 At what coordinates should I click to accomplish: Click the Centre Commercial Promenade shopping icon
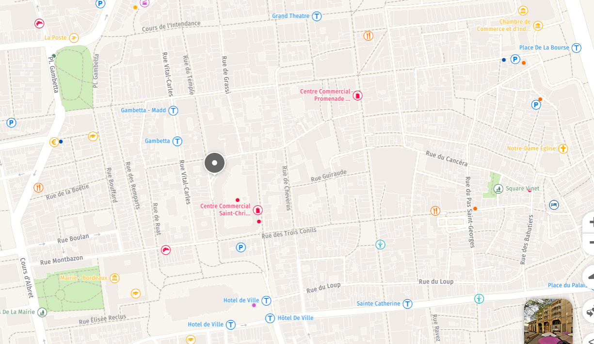(x=357, y=96)
